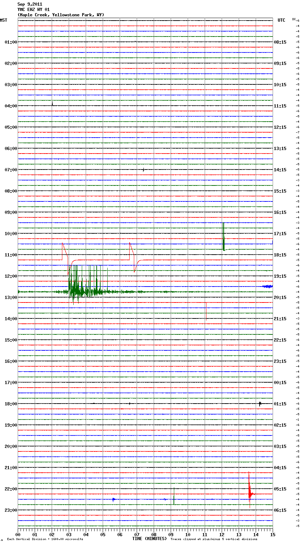The width and height of the screenshot is (301, 544).
Task: Click the 06:15 UTC time label
Action: click(x=280, y=510)
